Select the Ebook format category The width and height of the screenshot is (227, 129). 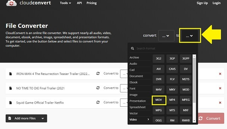click(133, 82)
